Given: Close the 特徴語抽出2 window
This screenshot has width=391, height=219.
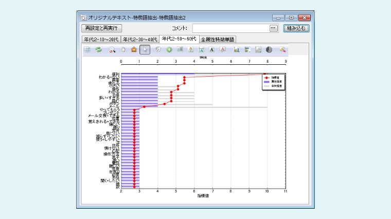Looking at the screenshot, I should coord(305,17).
